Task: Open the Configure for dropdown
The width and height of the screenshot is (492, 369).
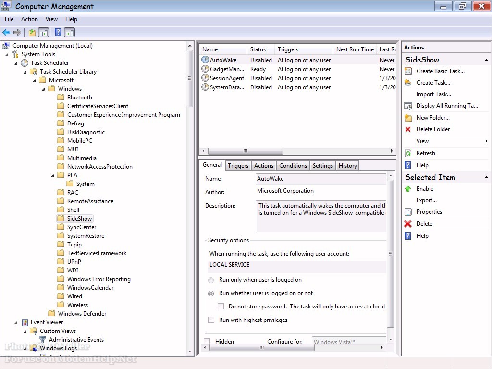Action: pos(349,341)
